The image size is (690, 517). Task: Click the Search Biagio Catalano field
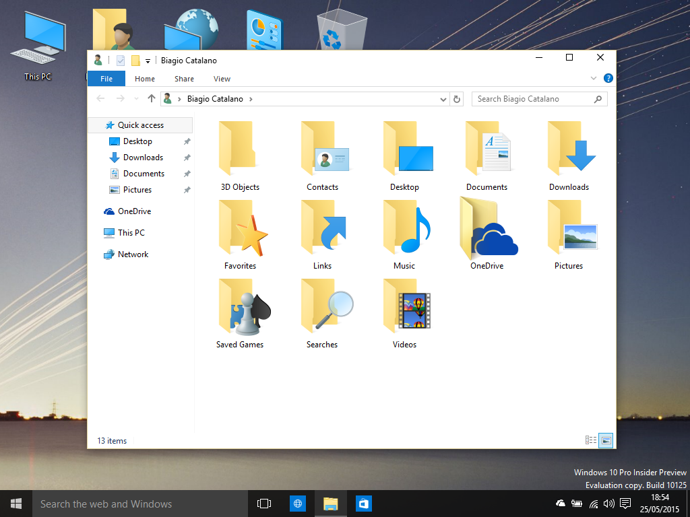click(540, 99)
